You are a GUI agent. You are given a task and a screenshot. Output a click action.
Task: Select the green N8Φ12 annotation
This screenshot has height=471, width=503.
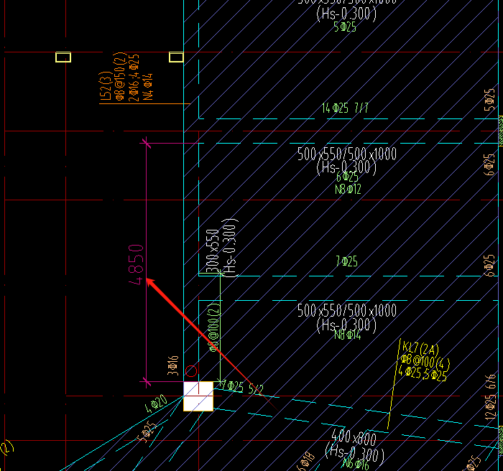[x=348, y=189]
